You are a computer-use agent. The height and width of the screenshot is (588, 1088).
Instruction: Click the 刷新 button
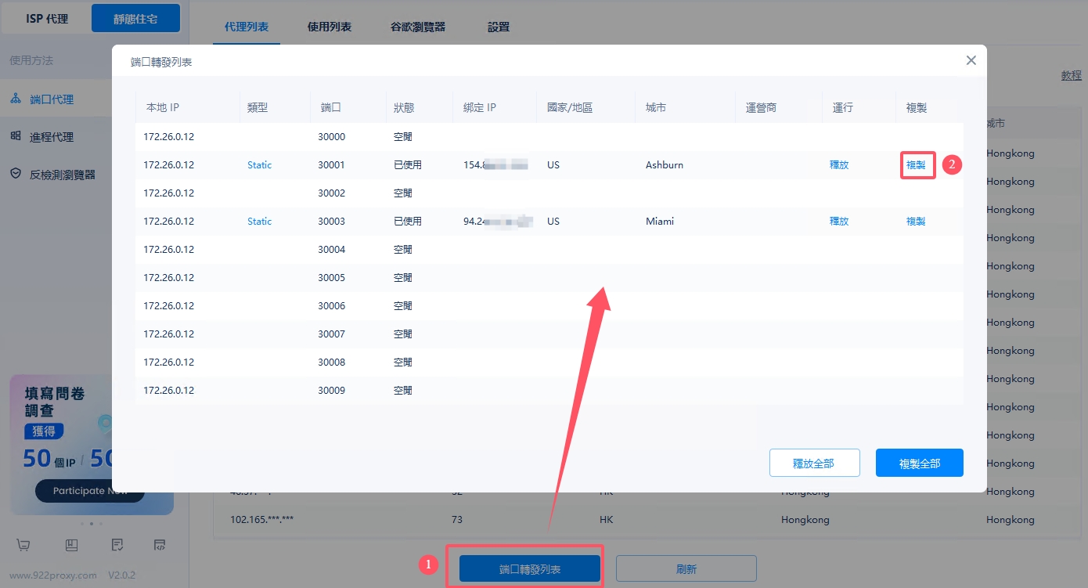(x=686, y=569)
